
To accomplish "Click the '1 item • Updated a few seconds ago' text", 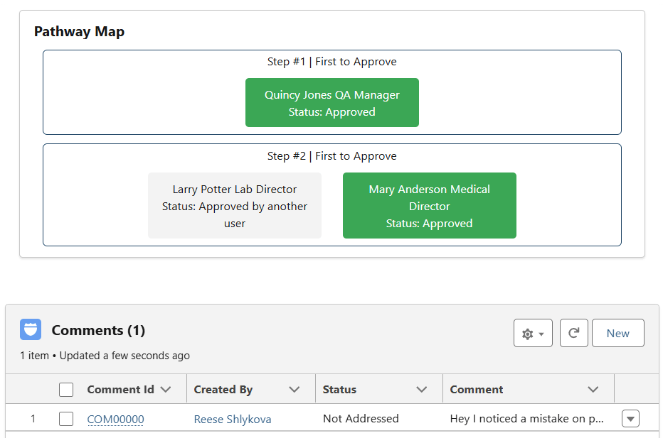I will pyautogui.click(x=105, y=356).
